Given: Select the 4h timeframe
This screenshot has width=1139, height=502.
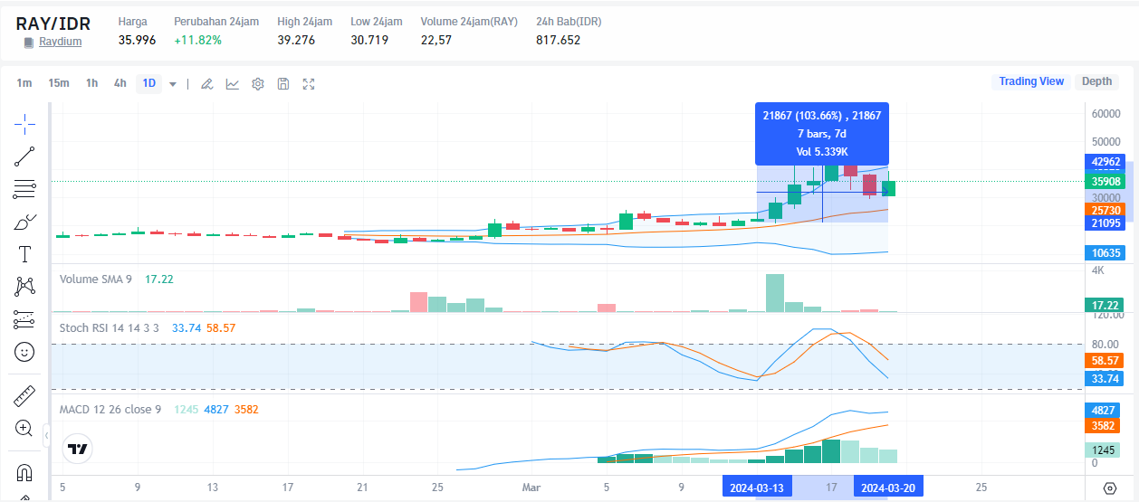Looking at the screenshot, I should (120, 83).
